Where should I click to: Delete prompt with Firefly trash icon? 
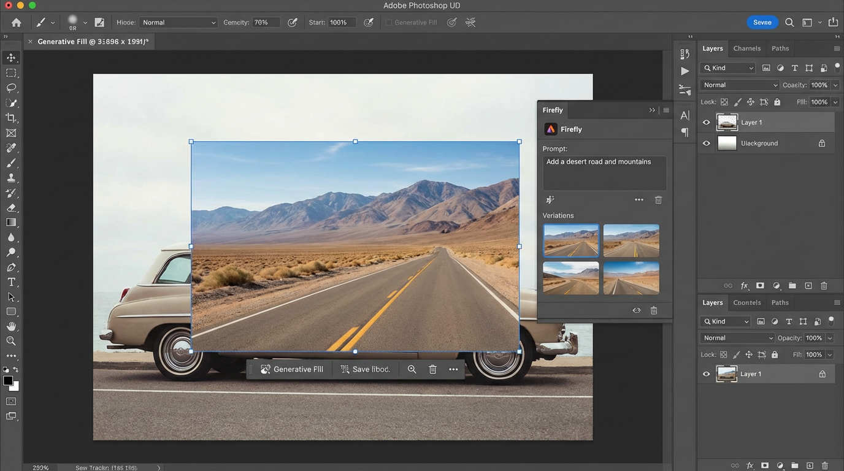[x=658, y=200]
